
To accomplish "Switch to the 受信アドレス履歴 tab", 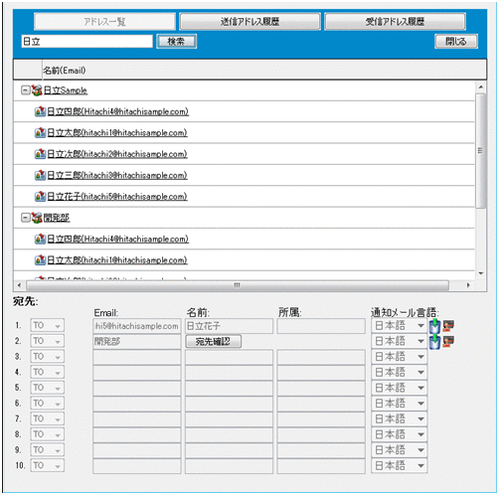I will [395, 22].
